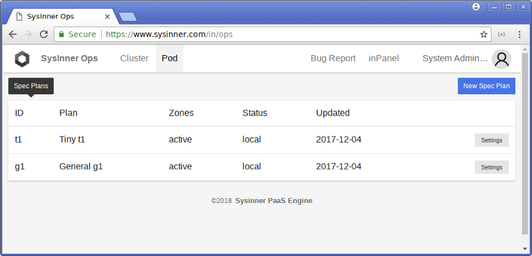Click the browser back arrow

(13, 34)
